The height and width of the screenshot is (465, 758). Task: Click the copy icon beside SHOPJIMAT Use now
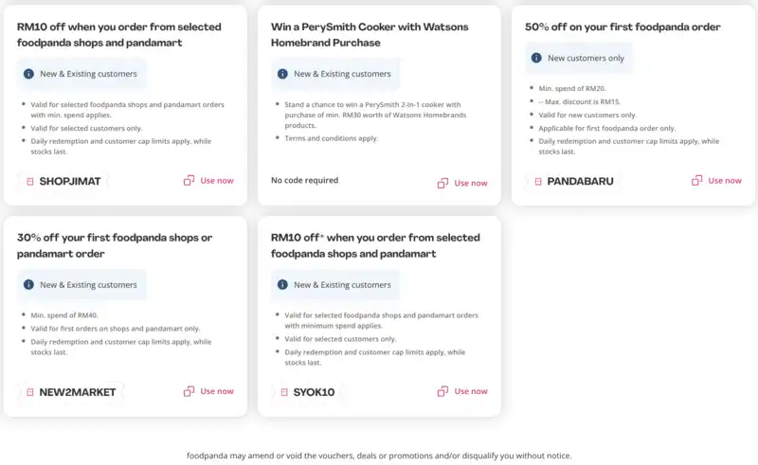[189, 181]
